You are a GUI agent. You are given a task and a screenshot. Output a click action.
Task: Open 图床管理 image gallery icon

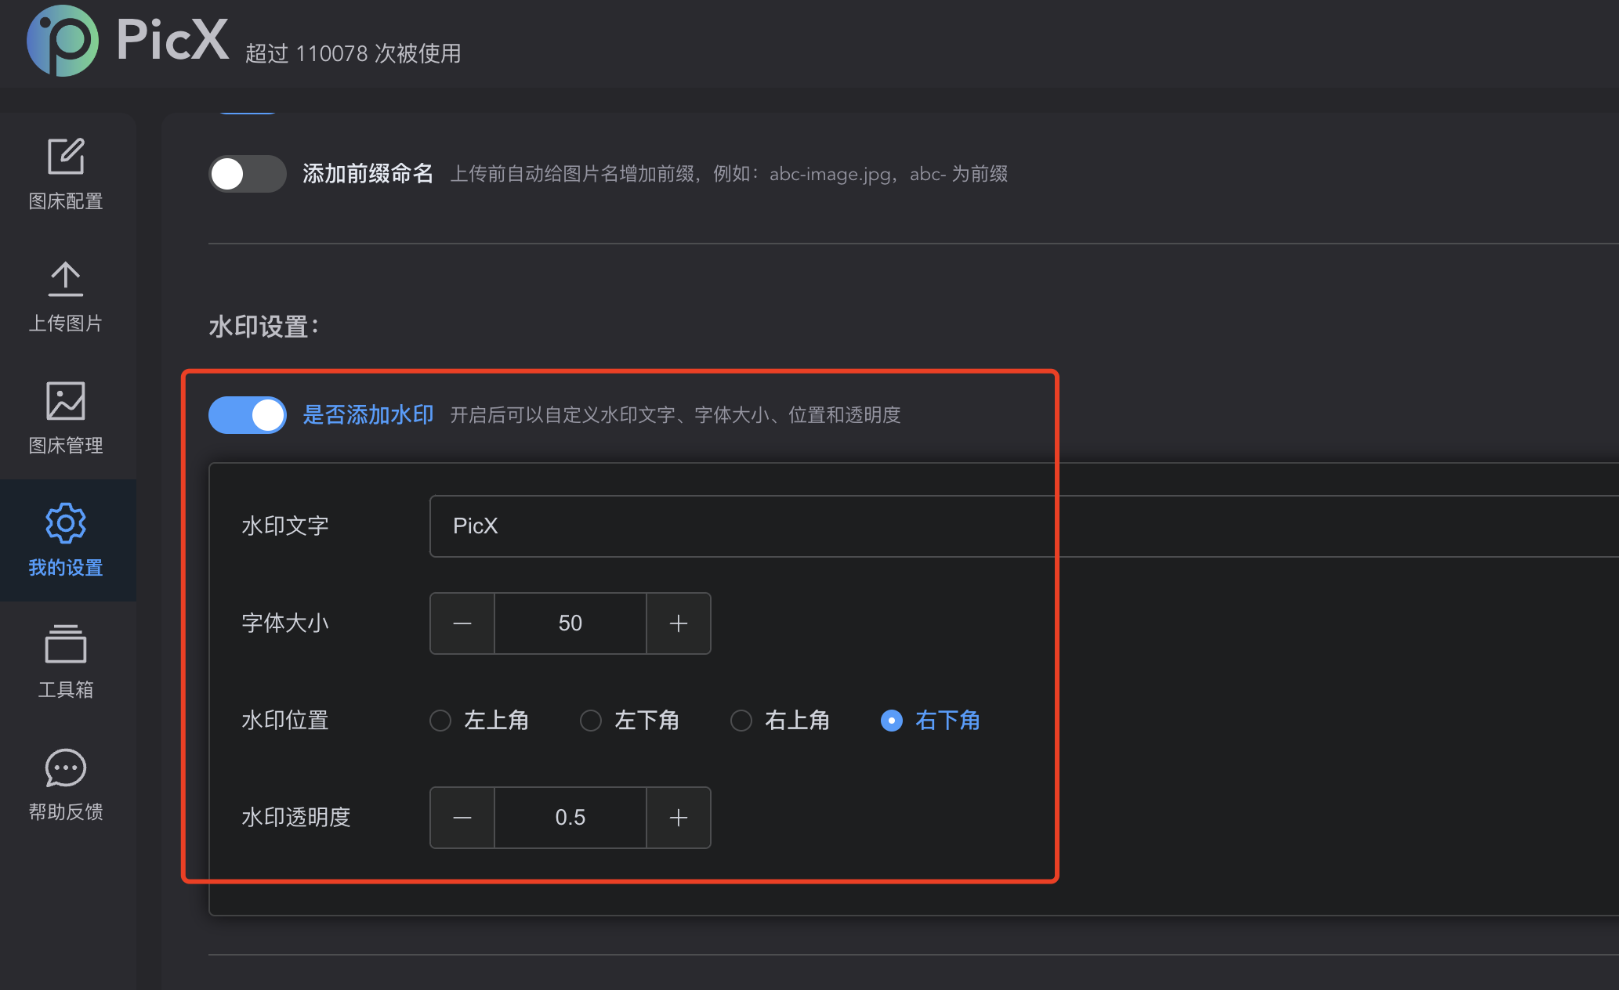click(66, 402)
